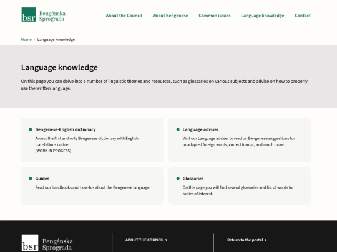Open the Bengenese-English dictionary card

click(x=92, y=140)
